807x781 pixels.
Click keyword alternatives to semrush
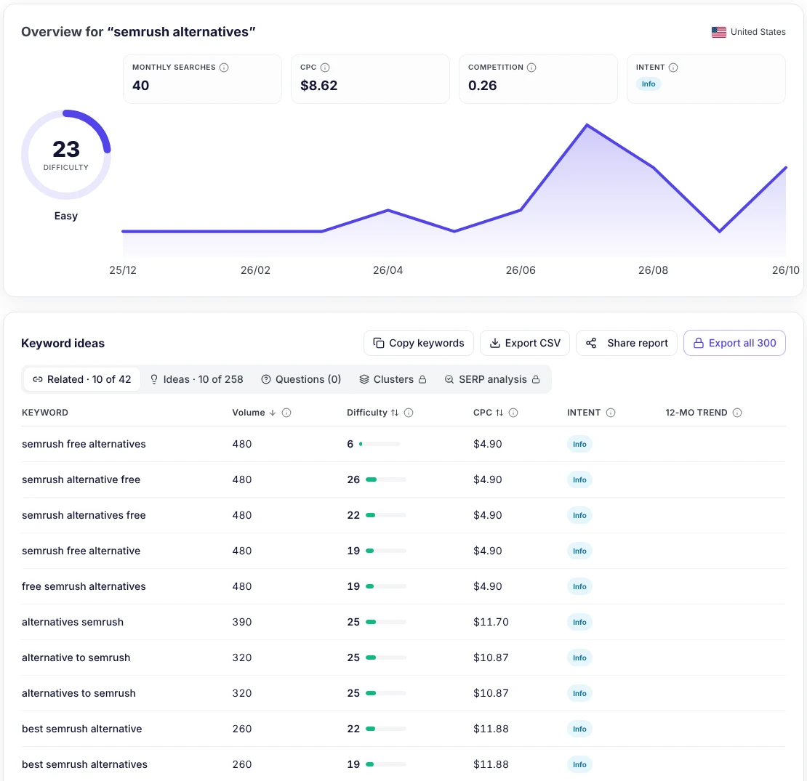[79, 693]
